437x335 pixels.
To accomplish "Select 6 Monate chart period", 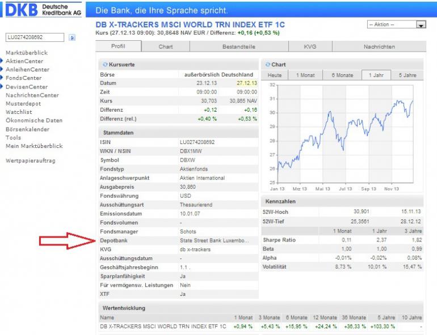I will (x=342, y=75).
